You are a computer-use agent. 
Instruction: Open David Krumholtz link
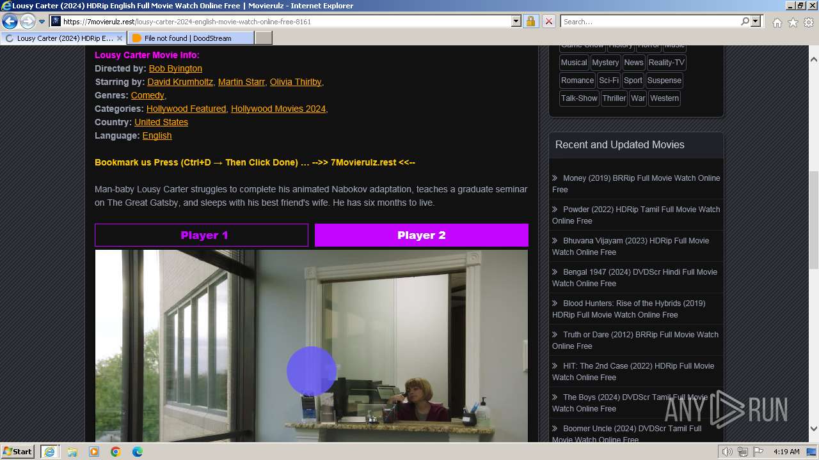point(180,82)
